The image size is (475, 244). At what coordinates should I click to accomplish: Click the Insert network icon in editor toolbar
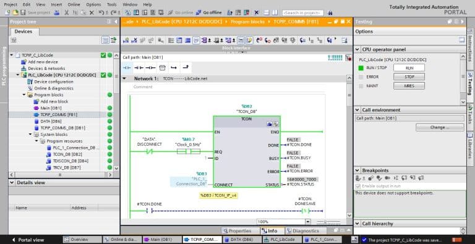(126, 40)
